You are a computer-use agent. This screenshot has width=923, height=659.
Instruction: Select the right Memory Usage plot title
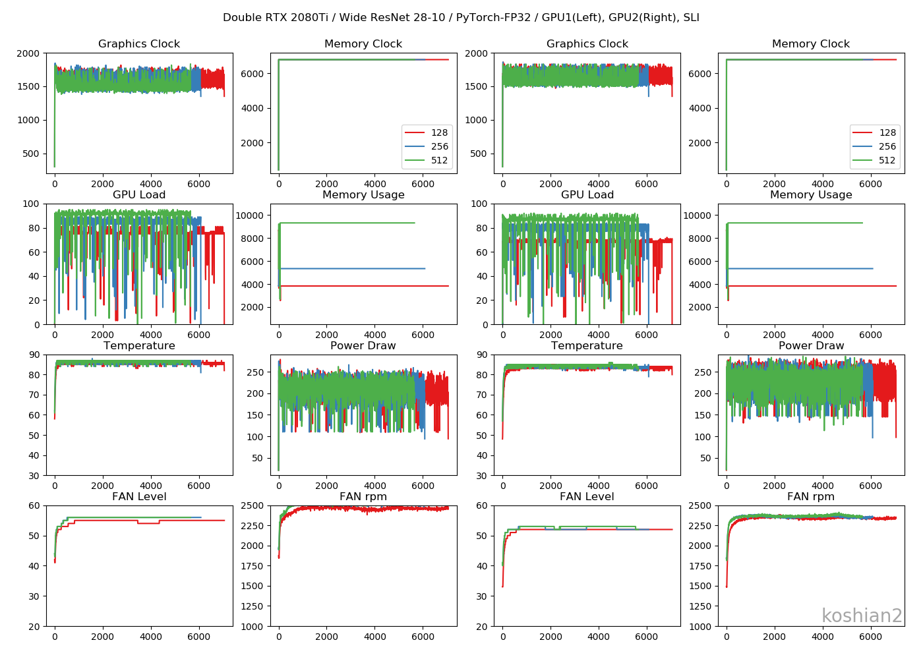(x=810, y=194)
